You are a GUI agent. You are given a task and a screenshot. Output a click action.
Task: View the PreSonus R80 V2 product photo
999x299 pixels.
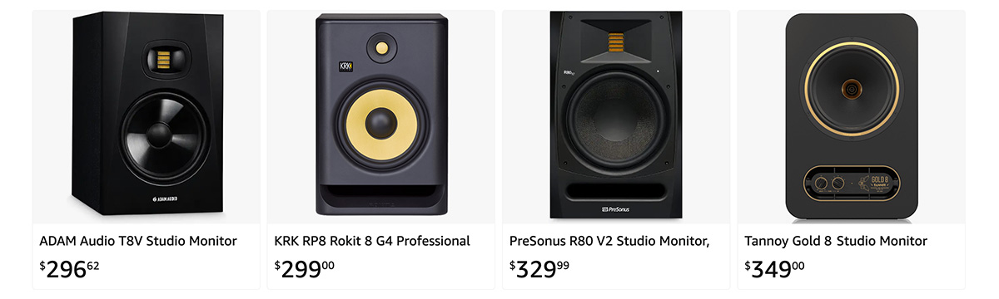(x=616, y=116)
